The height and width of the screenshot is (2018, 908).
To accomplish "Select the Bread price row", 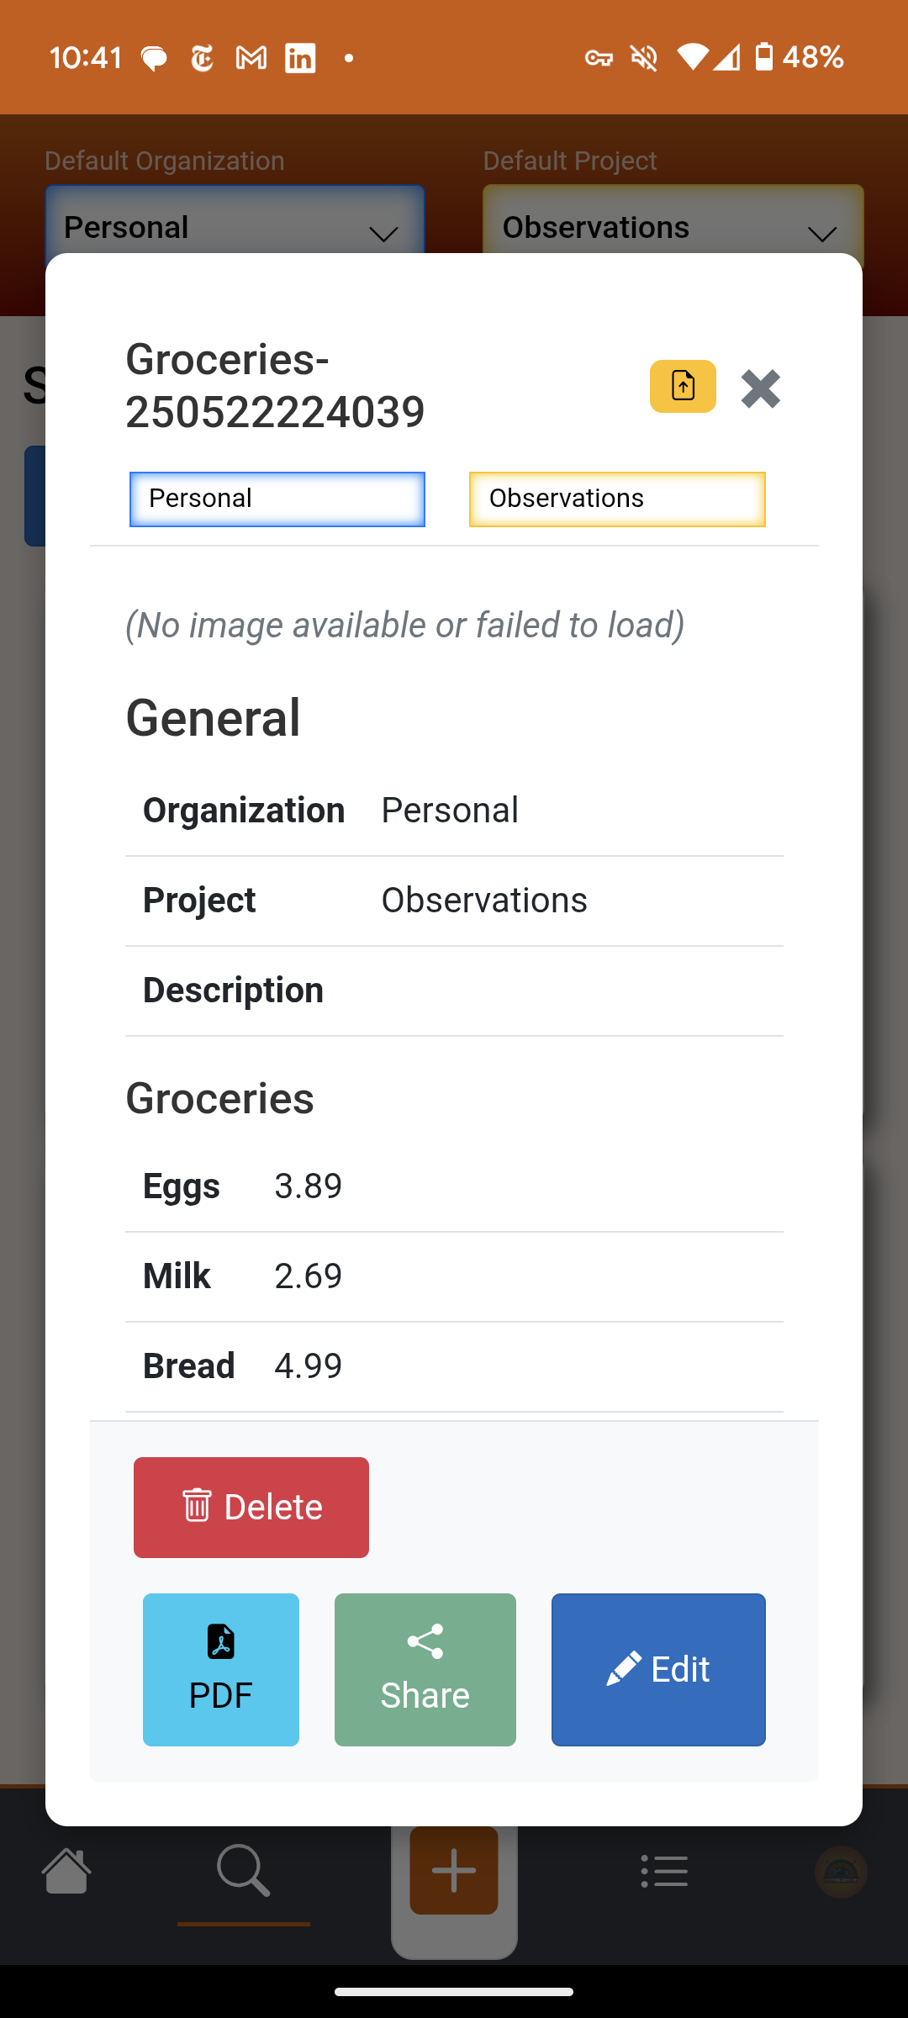I will (x=454, y=1366).
